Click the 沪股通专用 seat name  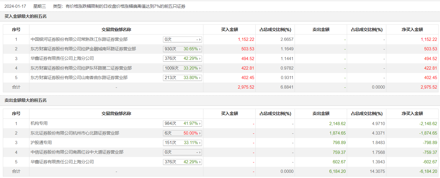[x=41, y=143]
